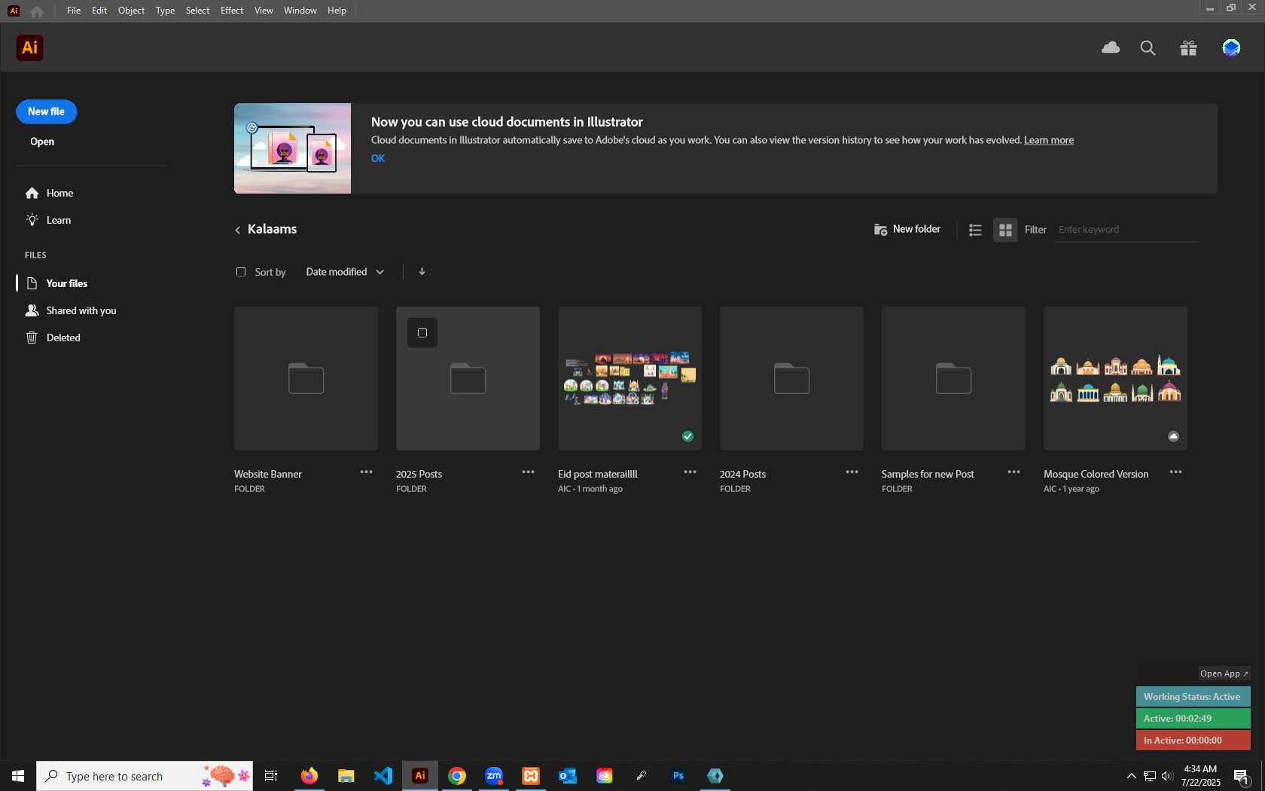Open Zoom from the taskbar
This screenshot has height=791, width=1265.
pos(493,775)
